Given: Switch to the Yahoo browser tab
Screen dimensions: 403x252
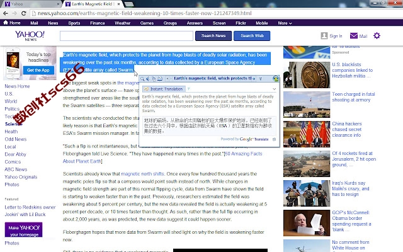Looking at the screenshot, I should (30, 4).
